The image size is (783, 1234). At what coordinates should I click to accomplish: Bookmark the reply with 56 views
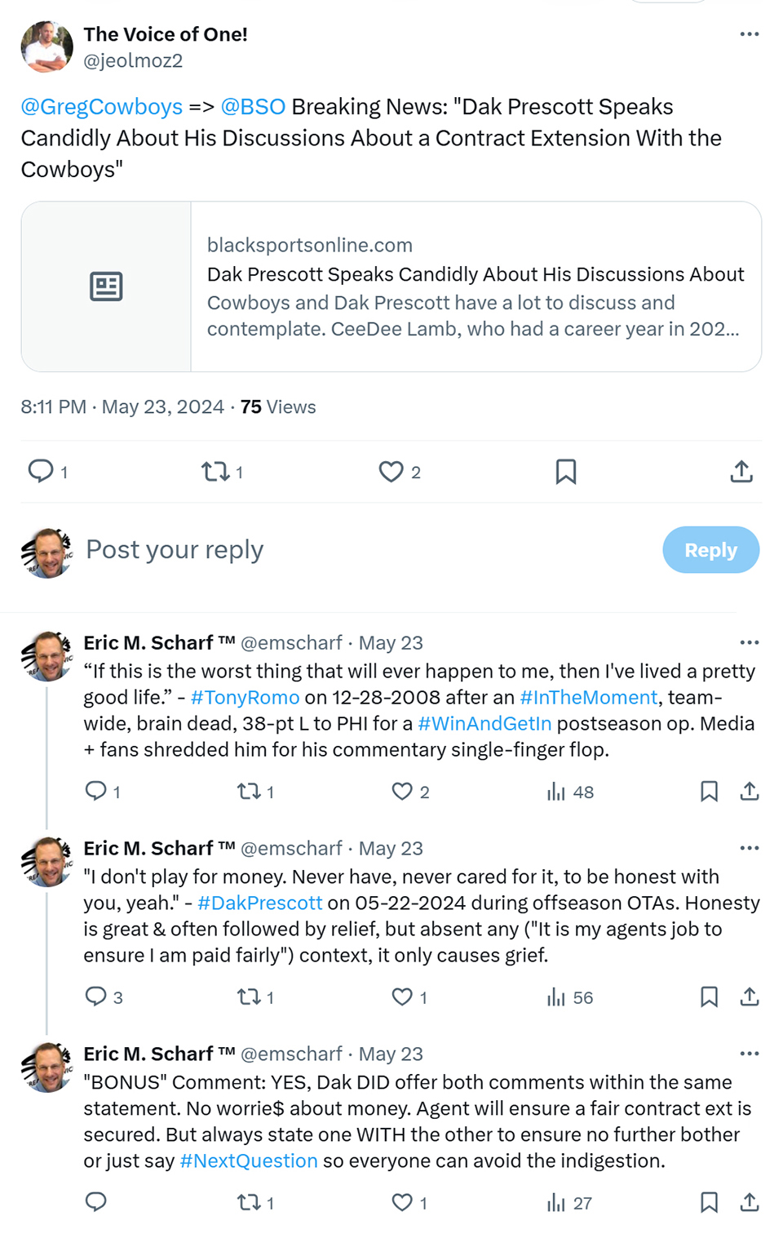pos(709,997)
